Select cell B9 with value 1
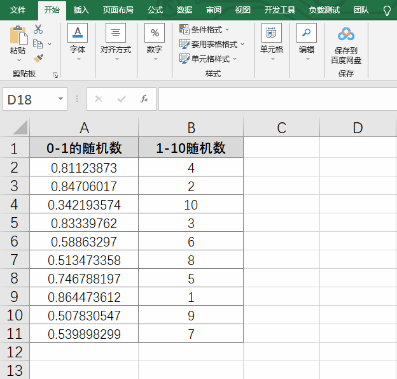 click(x=191, y=297)
